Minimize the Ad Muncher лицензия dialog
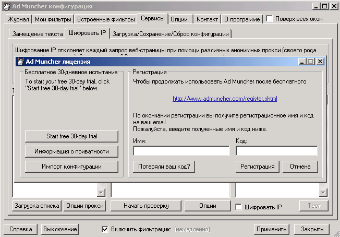This screenshot has width=340, height=237. click(302, 62)
